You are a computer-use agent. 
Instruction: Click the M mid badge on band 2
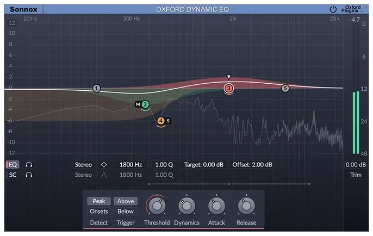tap(138, 104)
